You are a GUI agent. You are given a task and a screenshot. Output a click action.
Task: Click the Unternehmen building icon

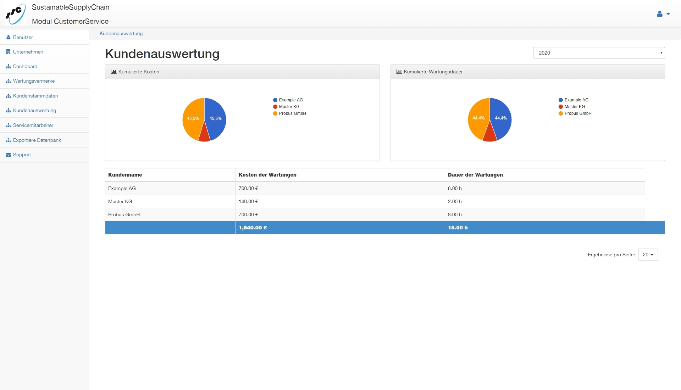click(x=9, y=52)
